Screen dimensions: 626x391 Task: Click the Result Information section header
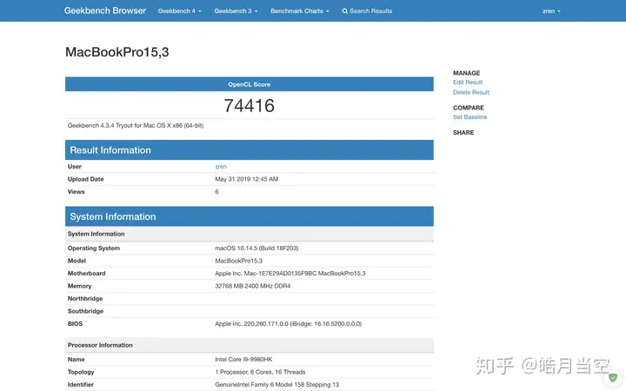point(250,150)
